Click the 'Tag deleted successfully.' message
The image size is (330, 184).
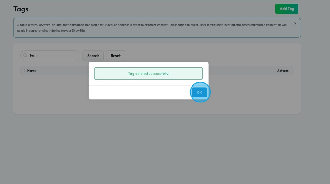click(x=148, y=74)
